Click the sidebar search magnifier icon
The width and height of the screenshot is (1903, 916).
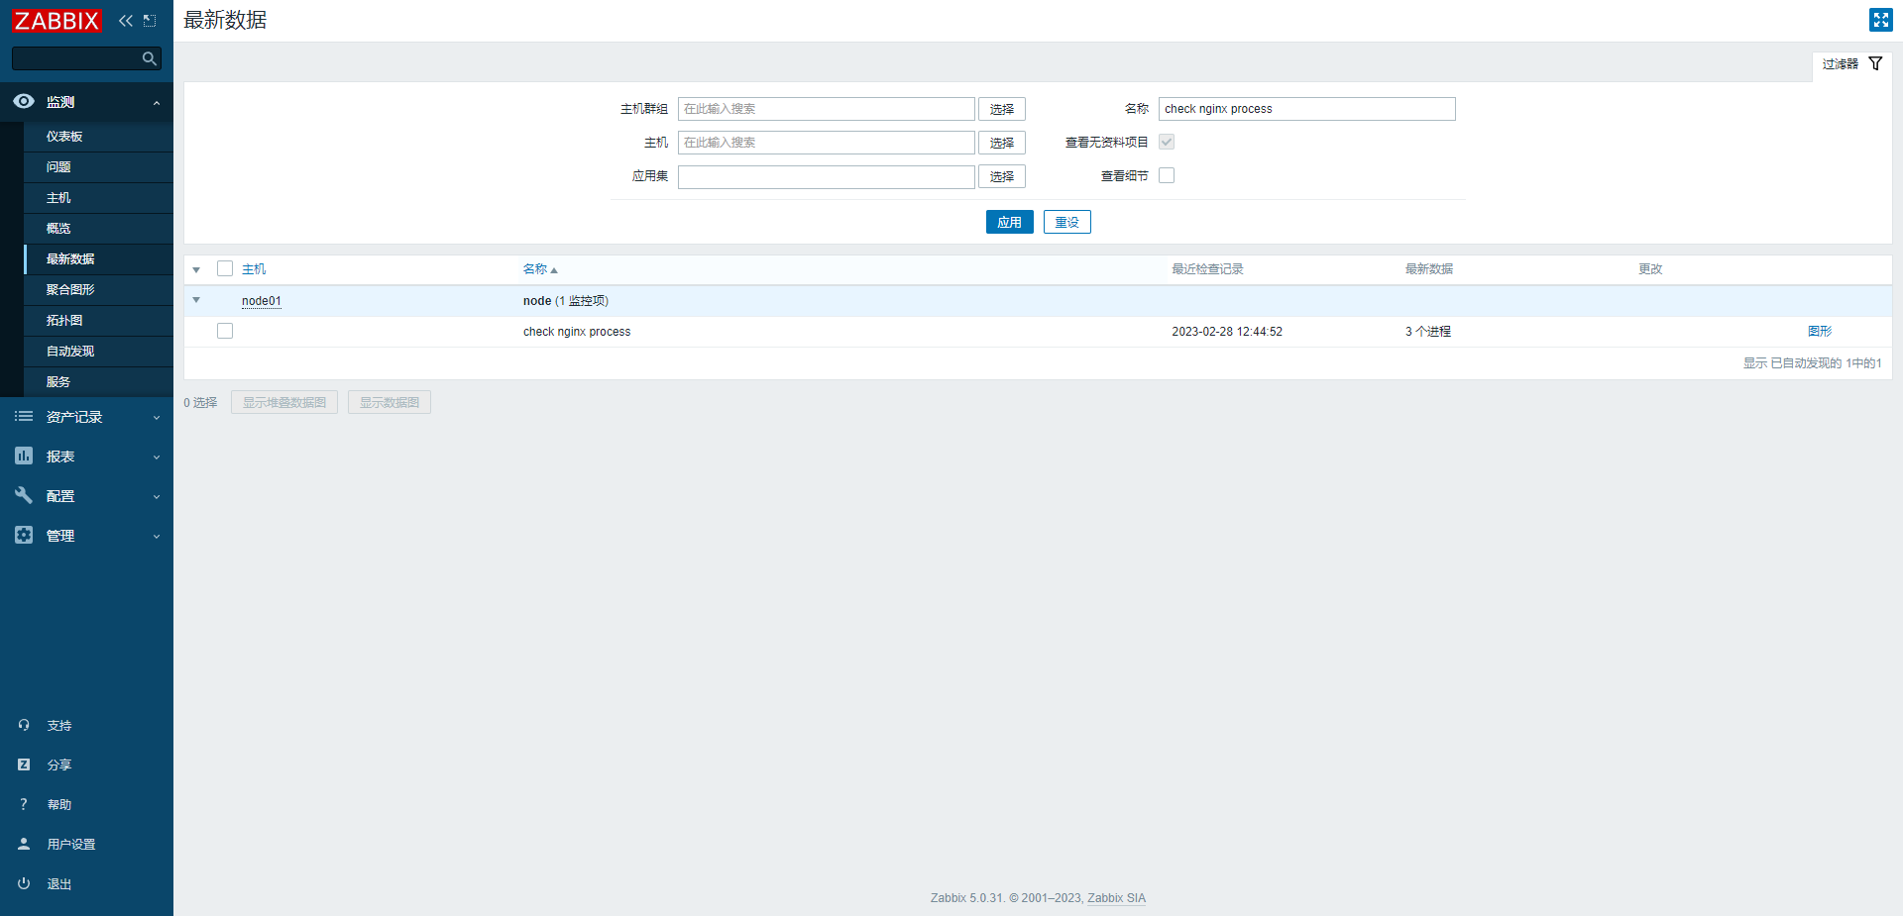[149, 58]
